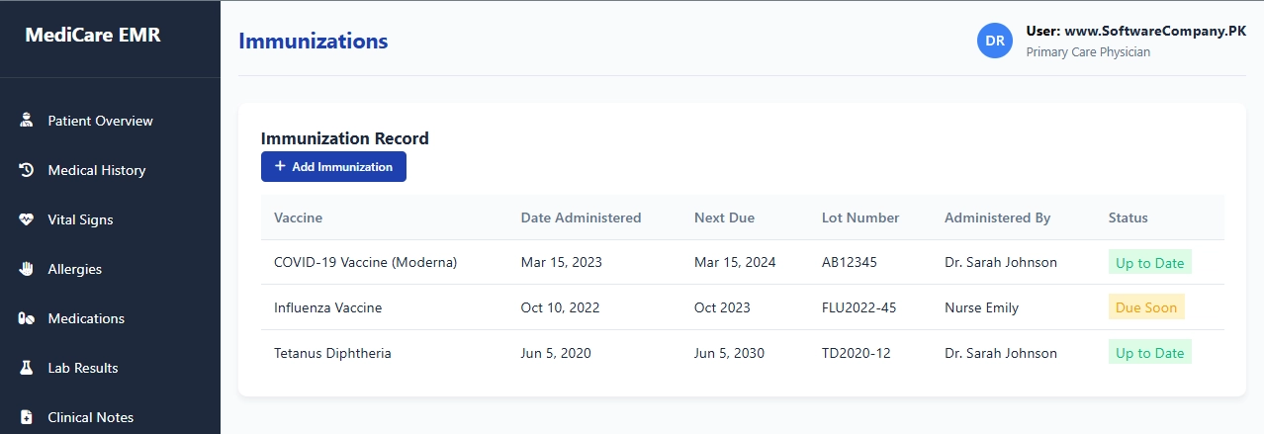
Task: Click the Due Soon status badge
Action: pos(1146,307)
